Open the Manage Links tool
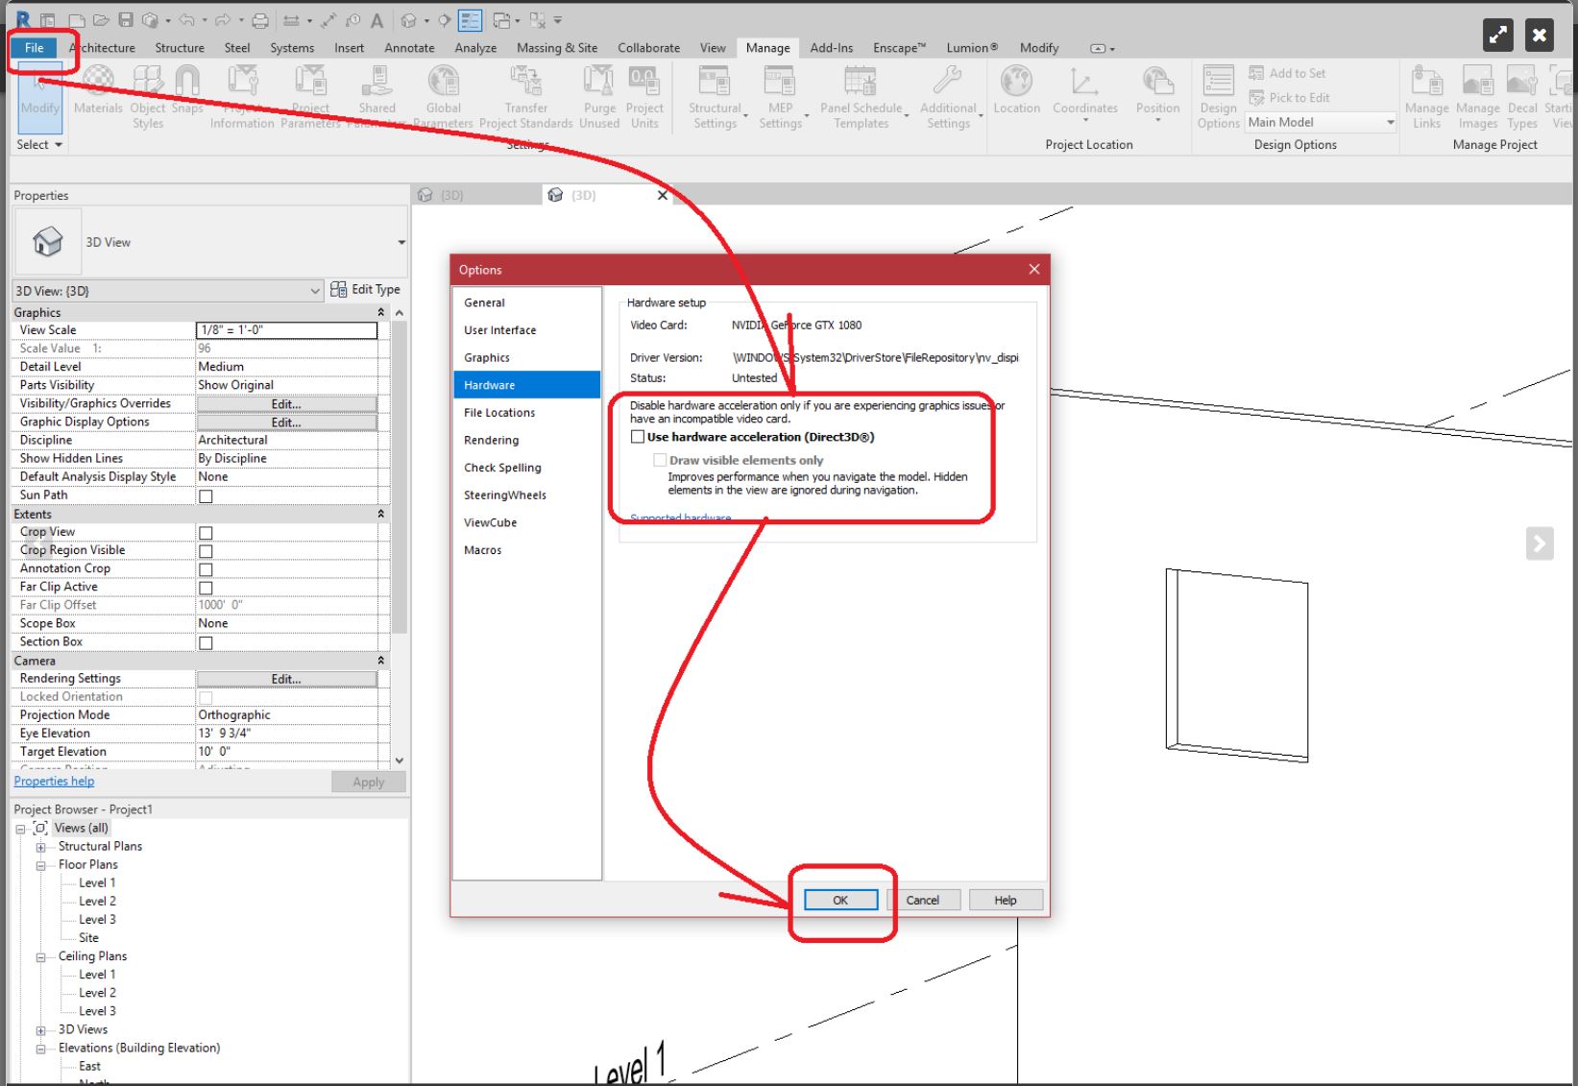 [x=1426, y=91]
